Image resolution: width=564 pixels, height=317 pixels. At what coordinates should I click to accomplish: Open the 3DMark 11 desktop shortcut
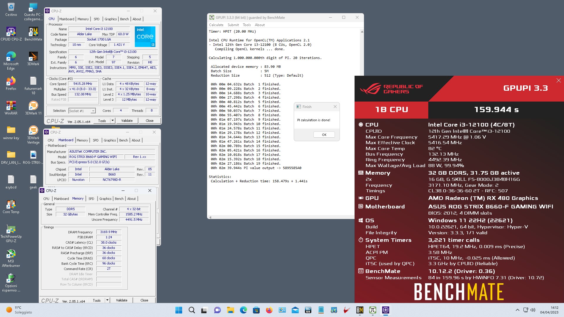click(x=33, y=108)
